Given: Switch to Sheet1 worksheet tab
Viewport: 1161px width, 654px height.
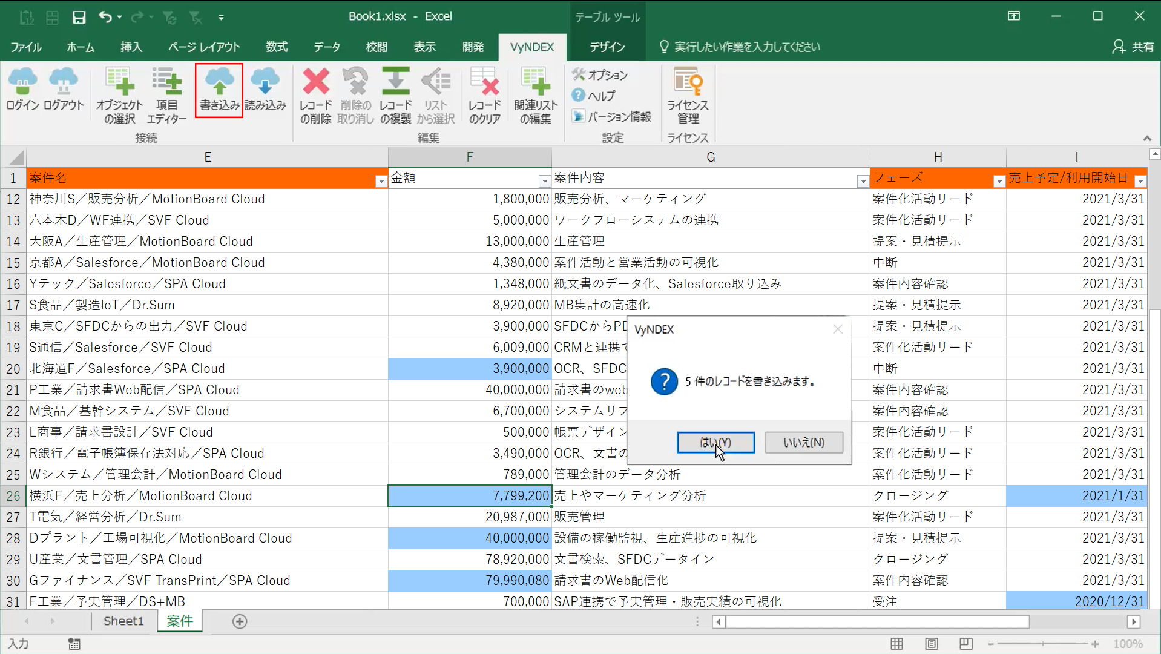Looking at the screenshot, I should pos(123,621).
